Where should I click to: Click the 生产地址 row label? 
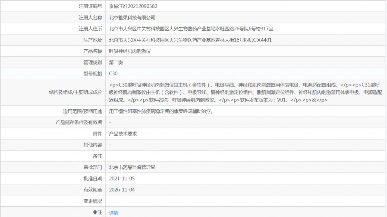93,40
